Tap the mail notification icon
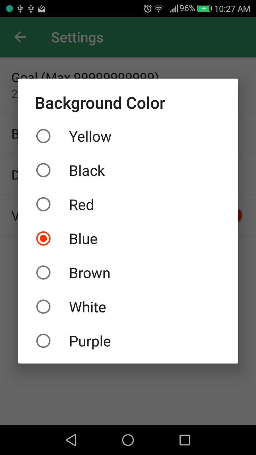The width and height of the screenshot is (256, 455). [x=42, y=9]
